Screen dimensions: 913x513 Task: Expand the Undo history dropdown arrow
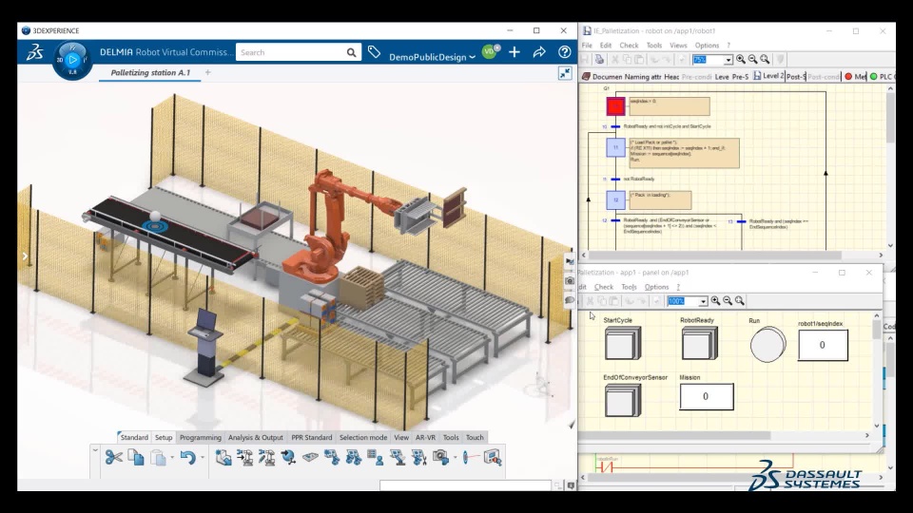pyautogui.click(x=202, y=458)
